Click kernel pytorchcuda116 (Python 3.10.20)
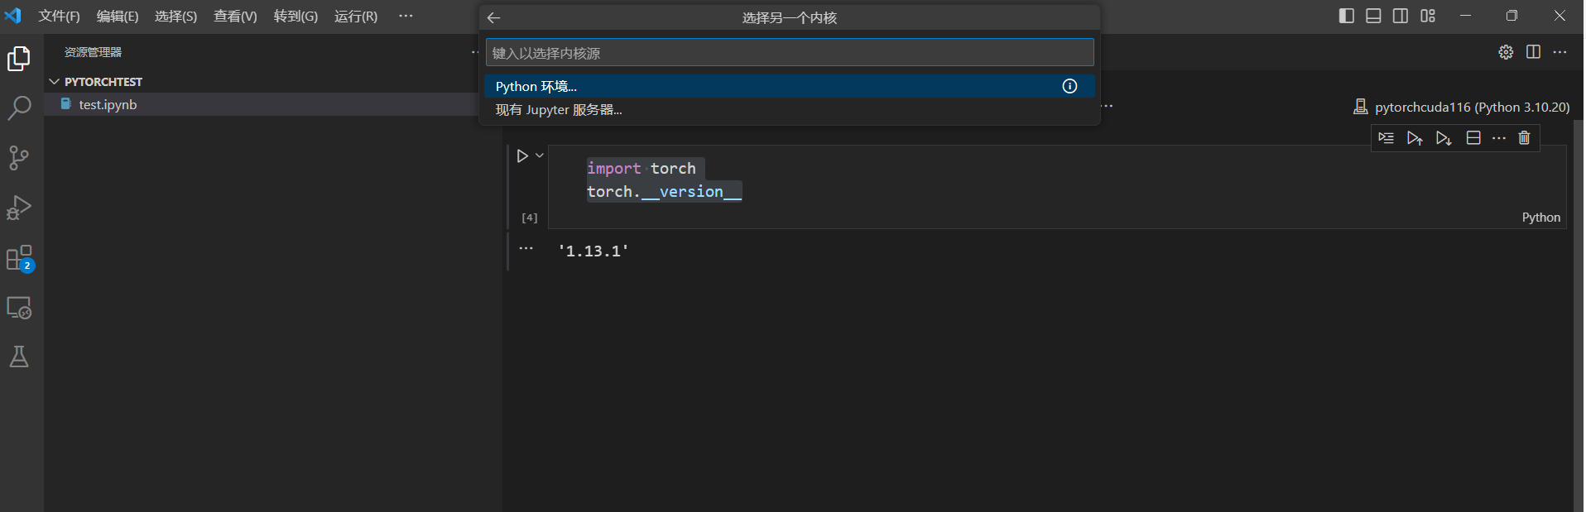This screenshot has height=512, width=1586. click(1462, 107)
